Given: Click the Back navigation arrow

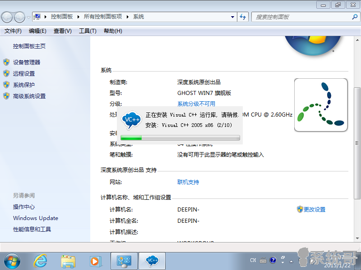Looking at the screenshot, I should [7, 17].
